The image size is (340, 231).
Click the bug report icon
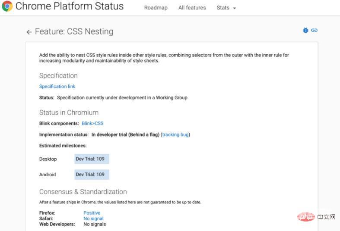[x=306, y=30]
